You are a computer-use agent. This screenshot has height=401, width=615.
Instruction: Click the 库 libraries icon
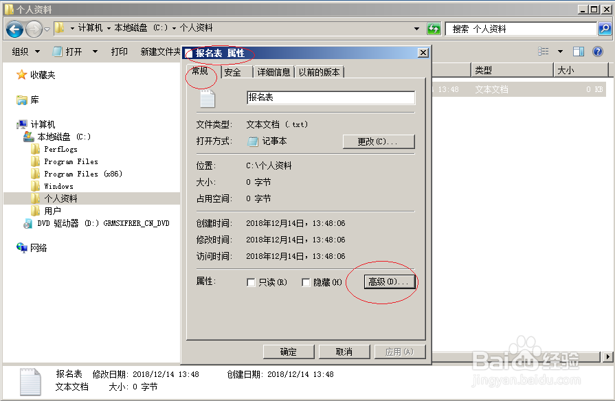pyautogui.click(x=21, y=100)
